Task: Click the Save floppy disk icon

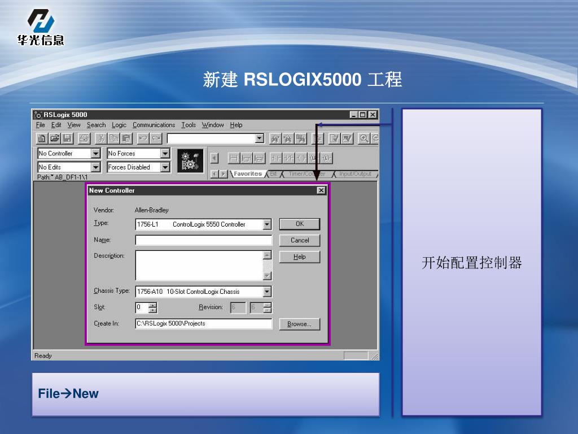Action: [67, 138]
